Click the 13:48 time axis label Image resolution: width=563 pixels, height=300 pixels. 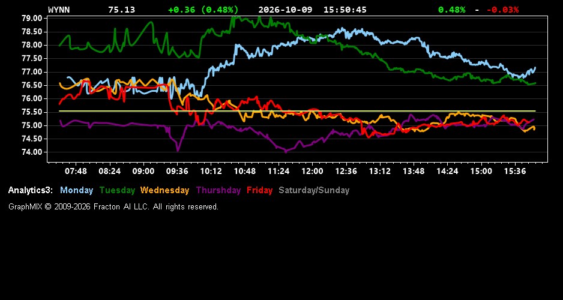pos(414,171)
